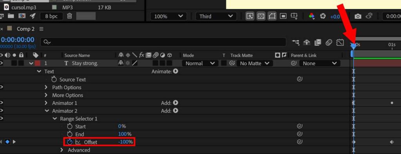Image resolution: width=401 pixels, height=154 pixels.
Task: Enable Motion Blur for the composition
Action: (x=329, y=42)
